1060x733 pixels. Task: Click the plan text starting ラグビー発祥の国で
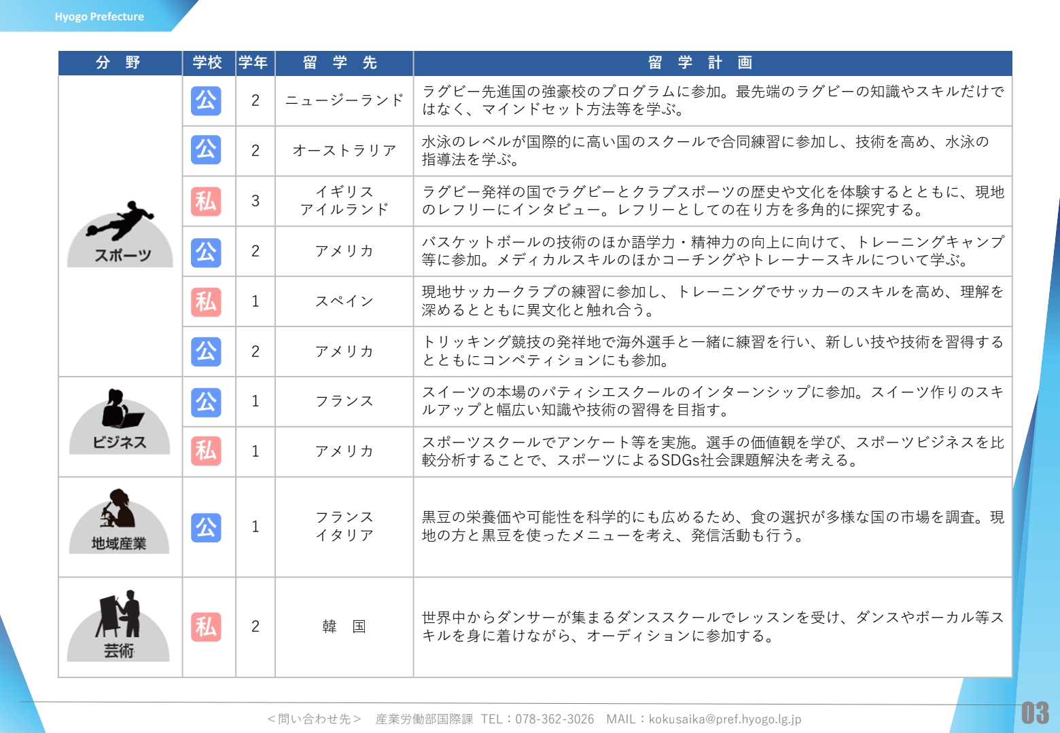click(713, 201)
